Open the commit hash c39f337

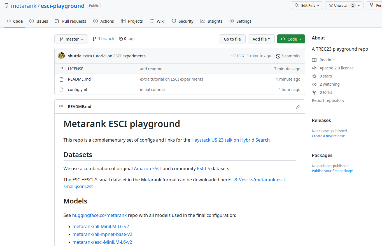pos(237,56)
